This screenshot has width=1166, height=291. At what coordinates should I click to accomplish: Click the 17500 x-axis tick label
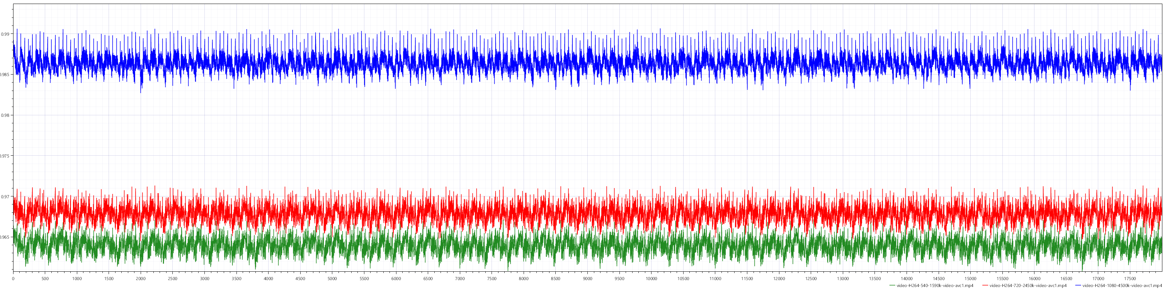[x=1130, y=279]
